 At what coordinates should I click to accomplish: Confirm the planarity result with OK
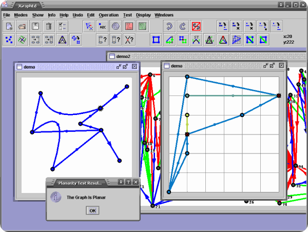[92, 210]
